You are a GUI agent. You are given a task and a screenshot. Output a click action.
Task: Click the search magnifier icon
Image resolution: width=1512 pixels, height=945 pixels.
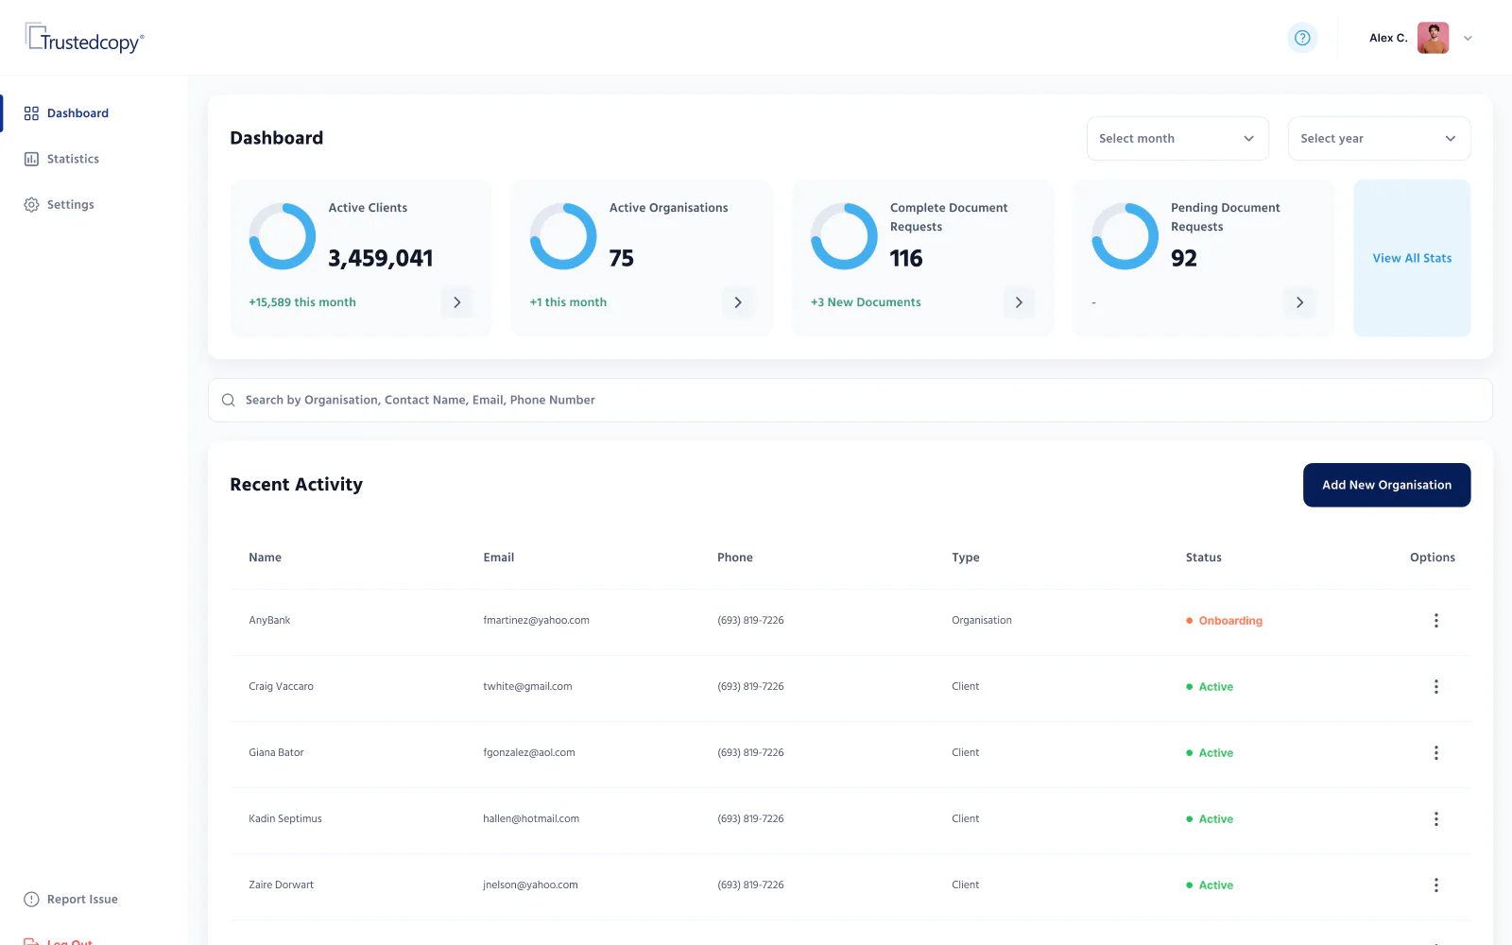point(229,401)
